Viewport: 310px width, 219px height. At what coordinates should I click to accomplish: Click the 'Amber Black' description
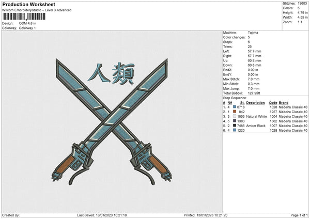click(x=256, y=126)
